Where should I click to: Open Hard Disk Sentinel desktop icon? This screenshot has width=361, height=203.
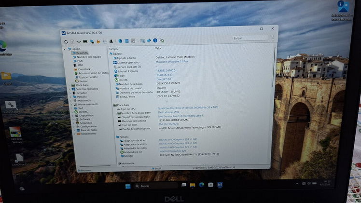click(x=15, y=135)
